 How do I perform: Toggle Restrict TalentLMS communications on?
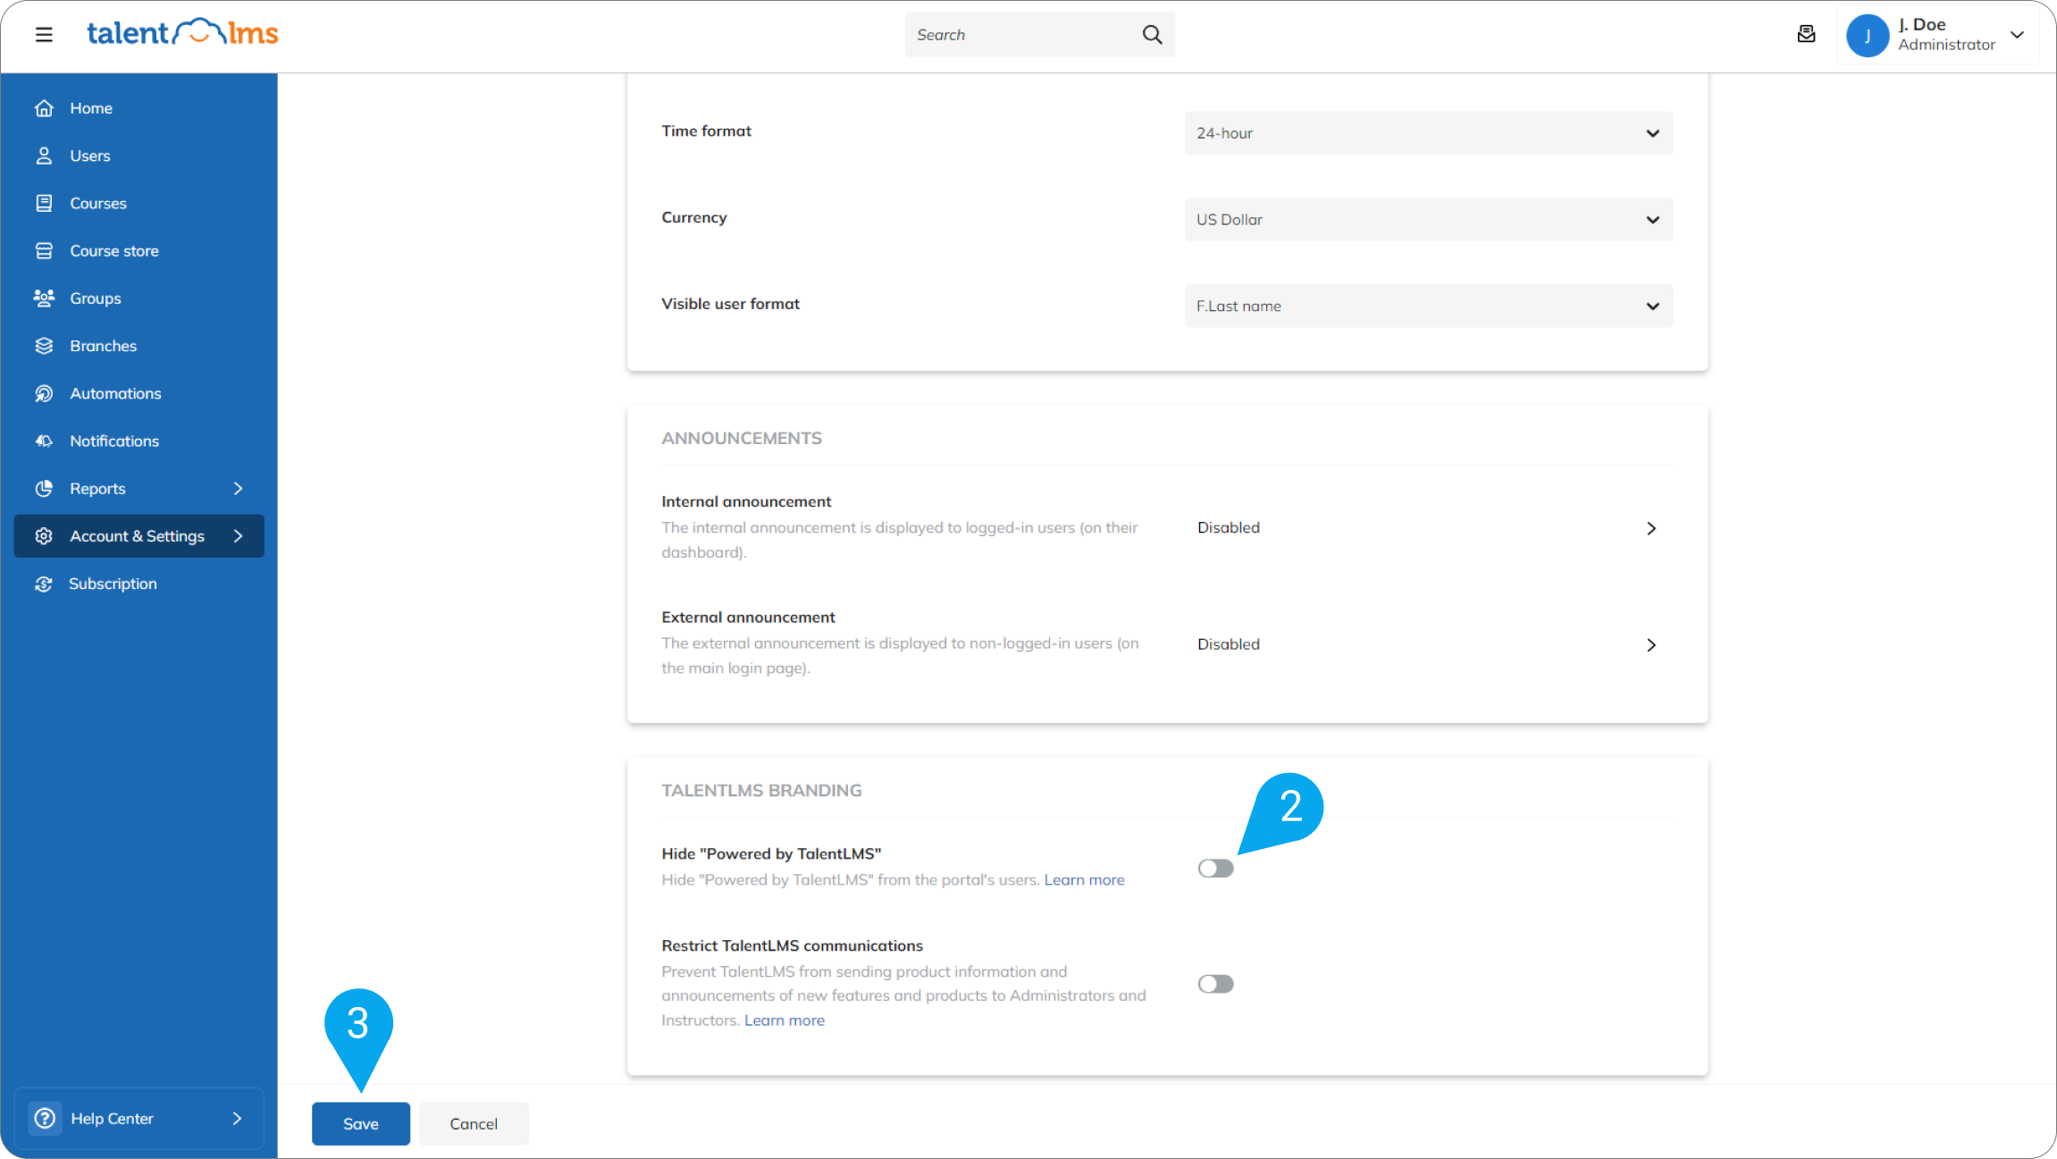[1214, 983]
